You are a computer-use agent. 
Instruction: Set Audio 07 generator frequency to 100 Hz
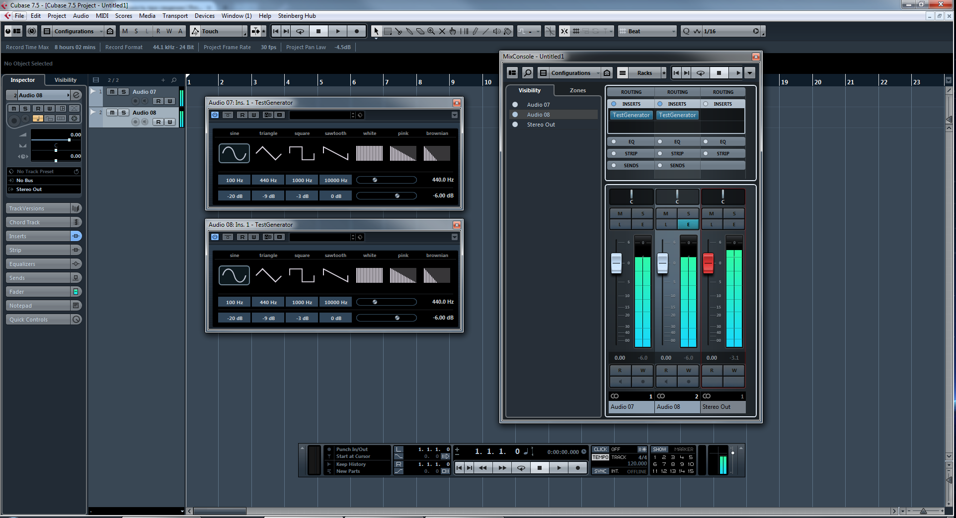[235, 180]
